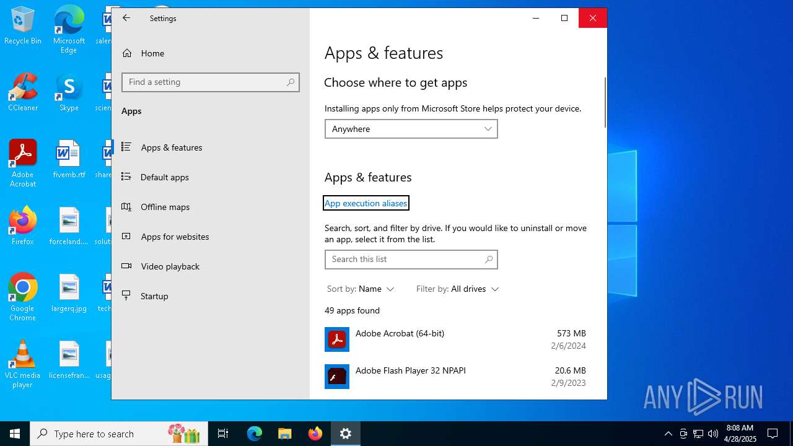Image resolution: width=793 pixels, height=446 pixels.
Task: Click magnifier icon in Search this list
Action: [489, 260]
